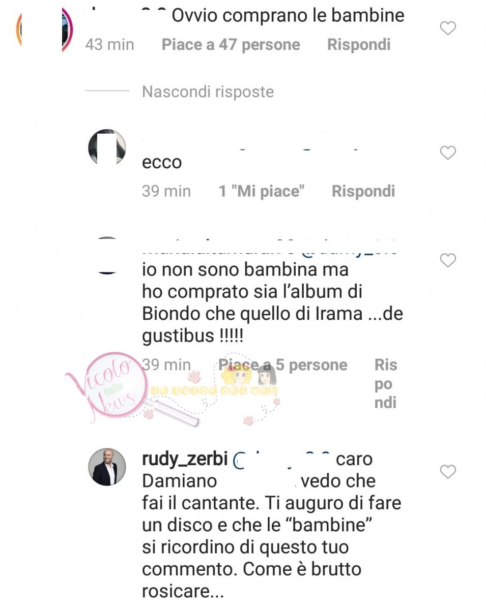Like the 'ecco' reply with heart
This screenshot has width=486, height=610.
[x=447, y=152]
